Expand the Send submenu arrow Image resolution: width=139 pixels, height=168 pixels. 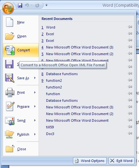tap(35, 120)
